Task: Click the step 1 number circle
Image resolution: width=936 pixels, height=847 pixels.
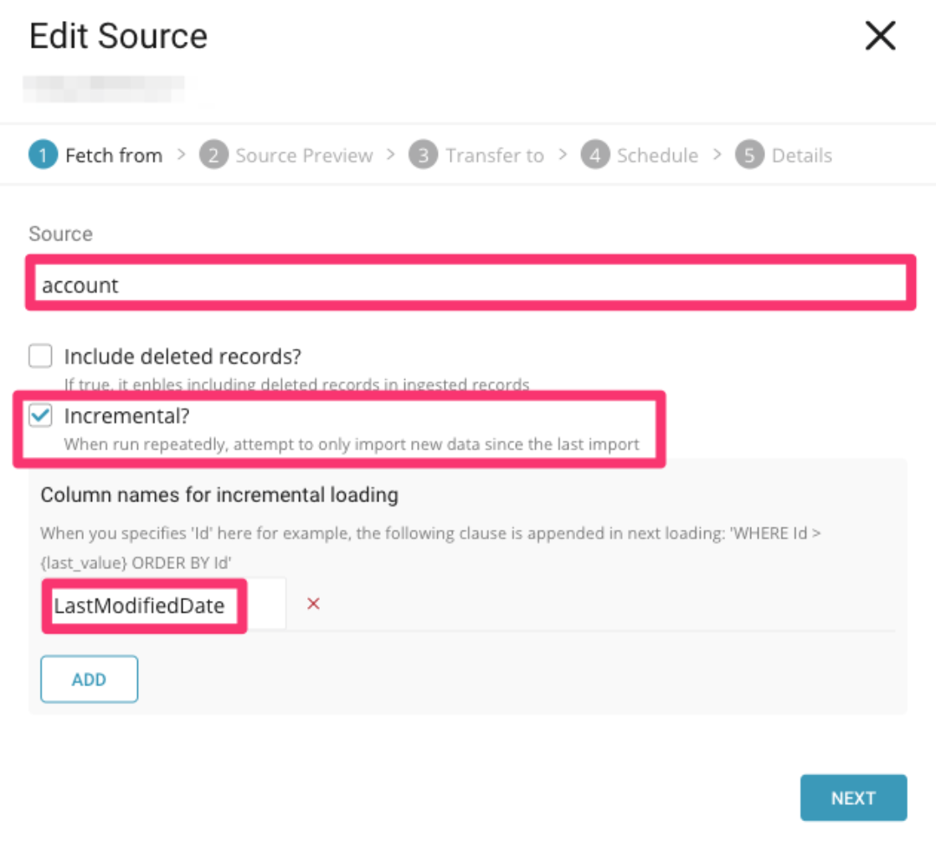Action: [43, 156]
